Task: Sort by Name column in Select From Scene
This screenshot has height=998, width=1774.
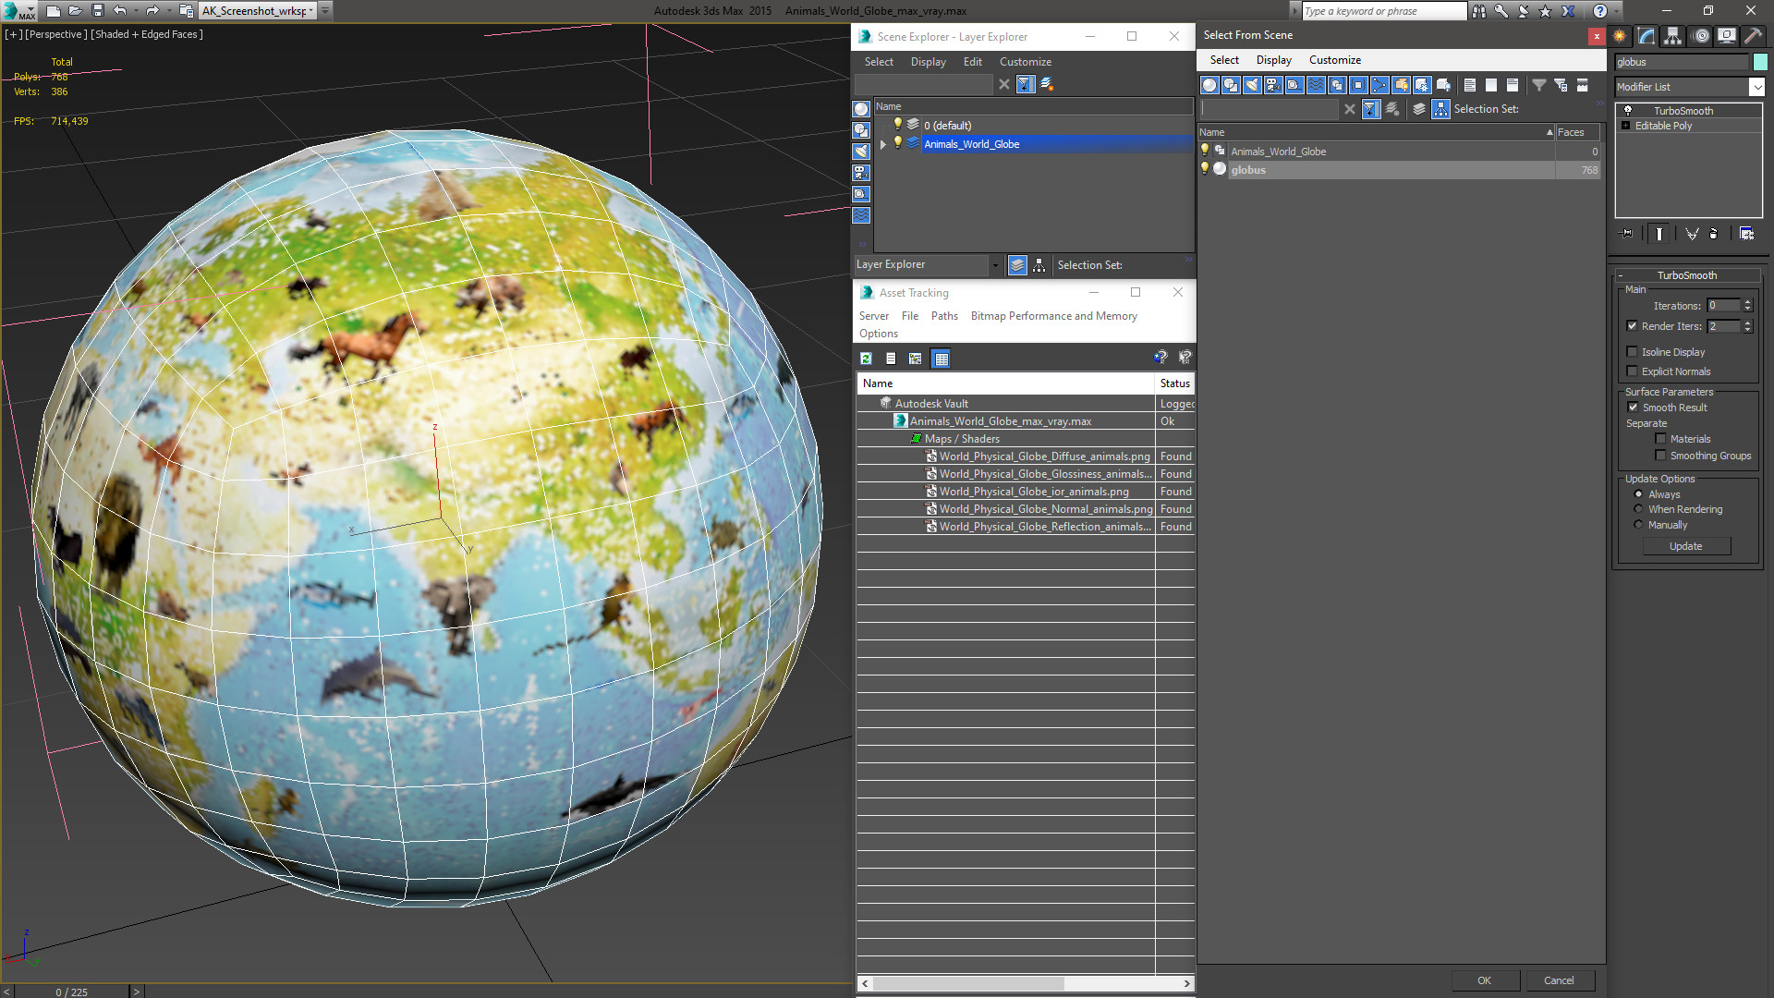Action: pyautogui.click(x=1376, y=132)
